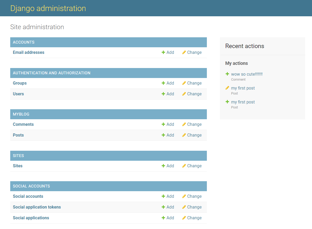Click Add text for Groups
Viewport: 312px width, 229px height.
pos(170,83)
